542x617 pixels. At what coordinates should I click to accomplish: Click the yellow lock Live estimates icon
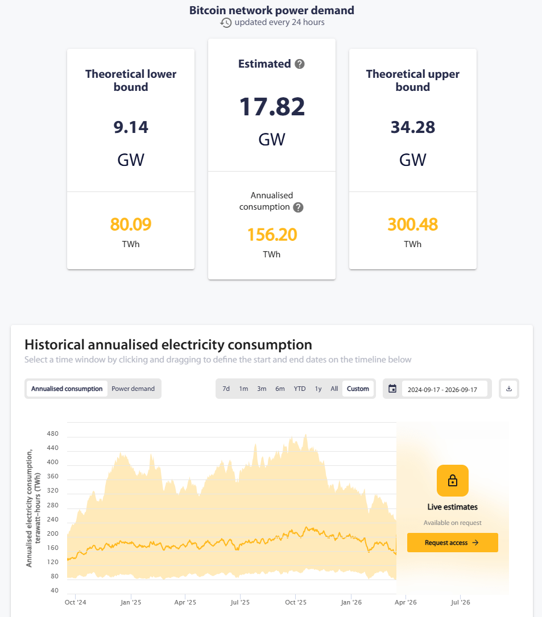click(453, 481)
